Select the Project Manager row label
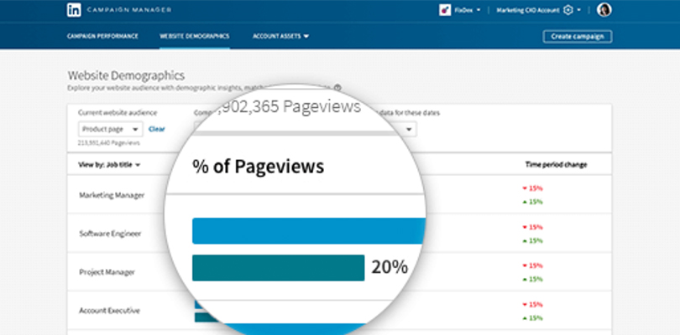Image resolution: width=680 pixels, height=335 pixels. (x=107, y=272)
